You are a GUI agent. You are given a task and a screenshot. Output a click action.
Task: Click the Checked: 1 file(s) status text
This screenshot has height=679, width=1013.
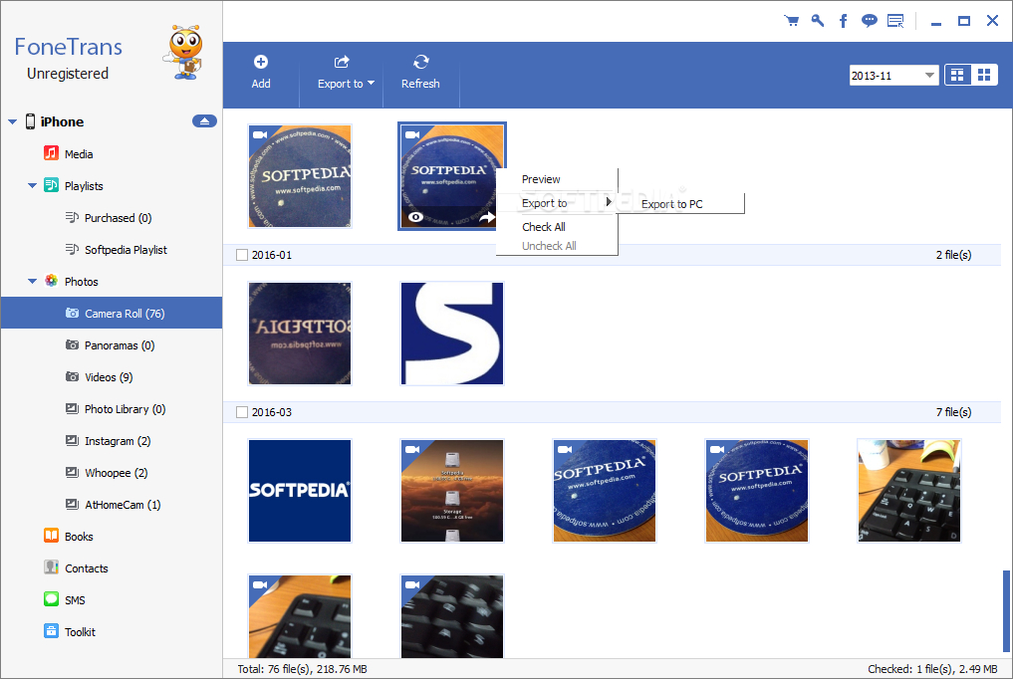point(932,669)
